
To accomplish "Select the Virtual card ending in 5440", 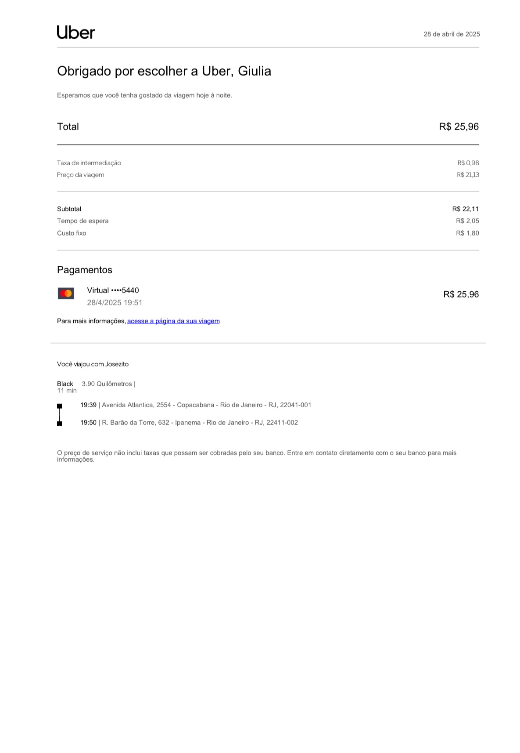I will pos(113,290).
